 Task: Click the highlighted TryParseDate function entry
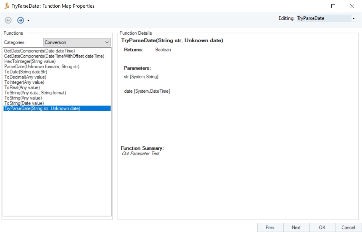click(42, 108)
